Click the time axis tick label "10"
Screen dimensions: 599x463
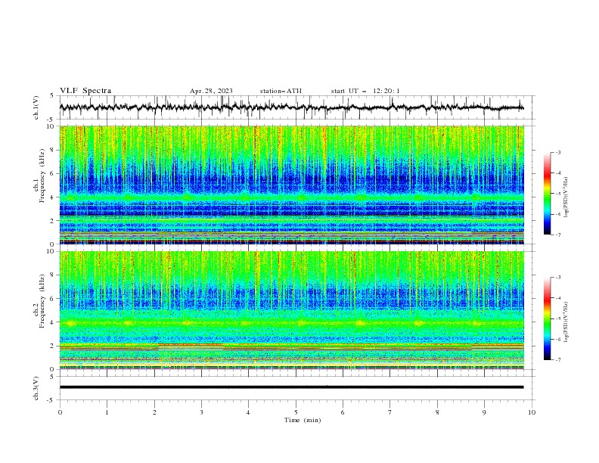click(532, 412)
